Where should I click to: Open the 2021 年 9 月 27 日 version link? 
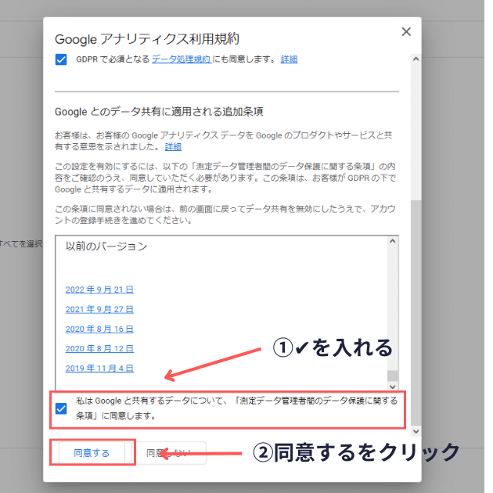99,309
